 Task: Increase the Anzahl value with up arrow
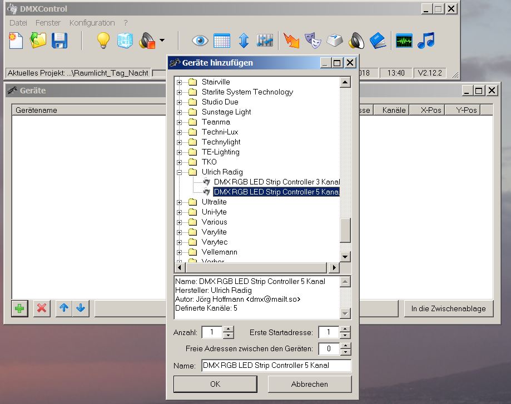coord(228,330)
